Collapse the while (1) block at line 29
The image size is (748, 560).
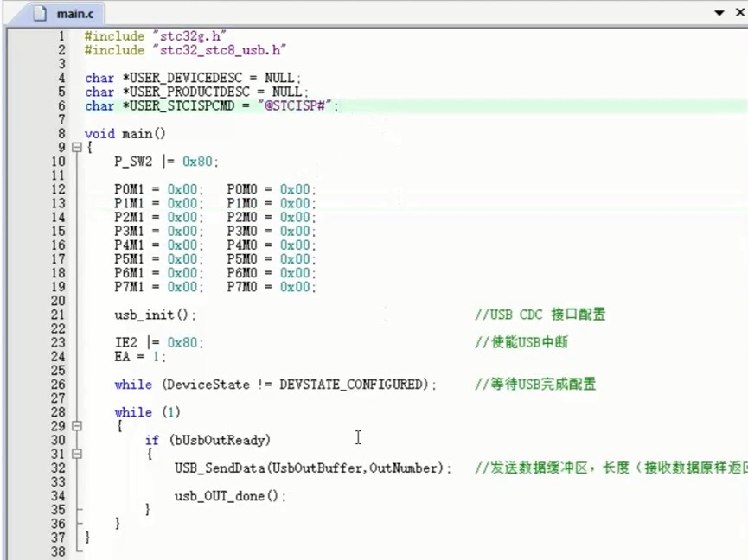click(x=77, y=426)
